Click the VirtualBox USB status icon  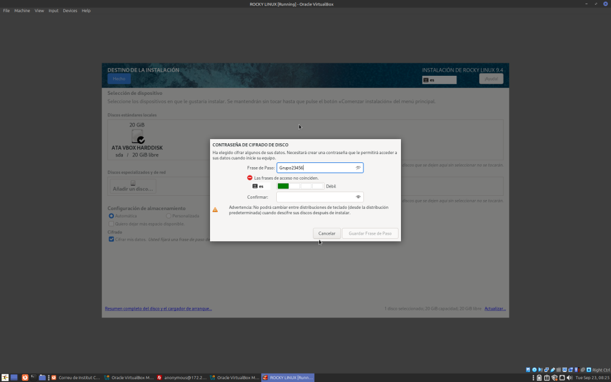[x=554, y=369]
